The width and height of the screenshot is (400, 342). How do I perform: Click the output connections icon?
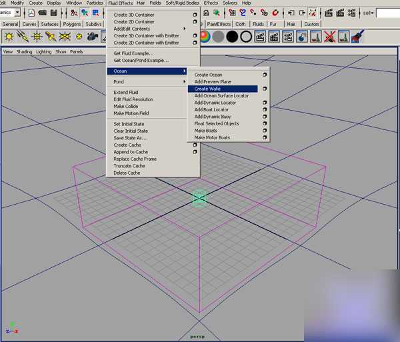[302, 13]
